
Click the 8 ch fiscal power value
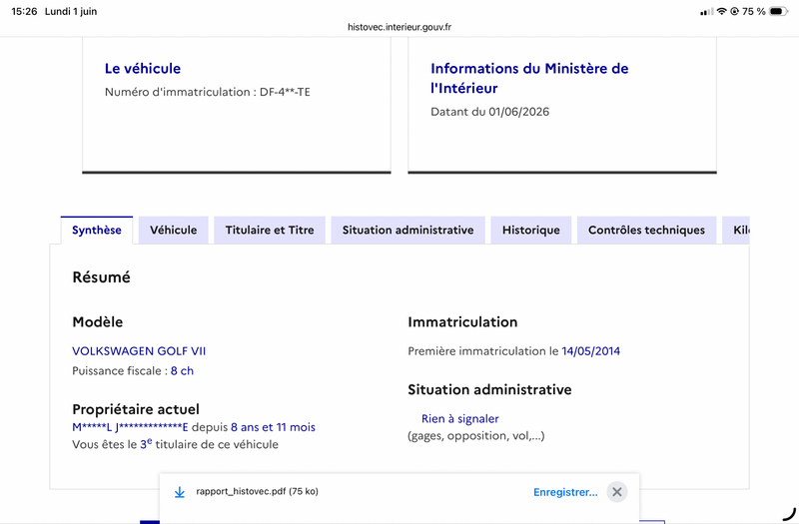(x=182, y=370)
